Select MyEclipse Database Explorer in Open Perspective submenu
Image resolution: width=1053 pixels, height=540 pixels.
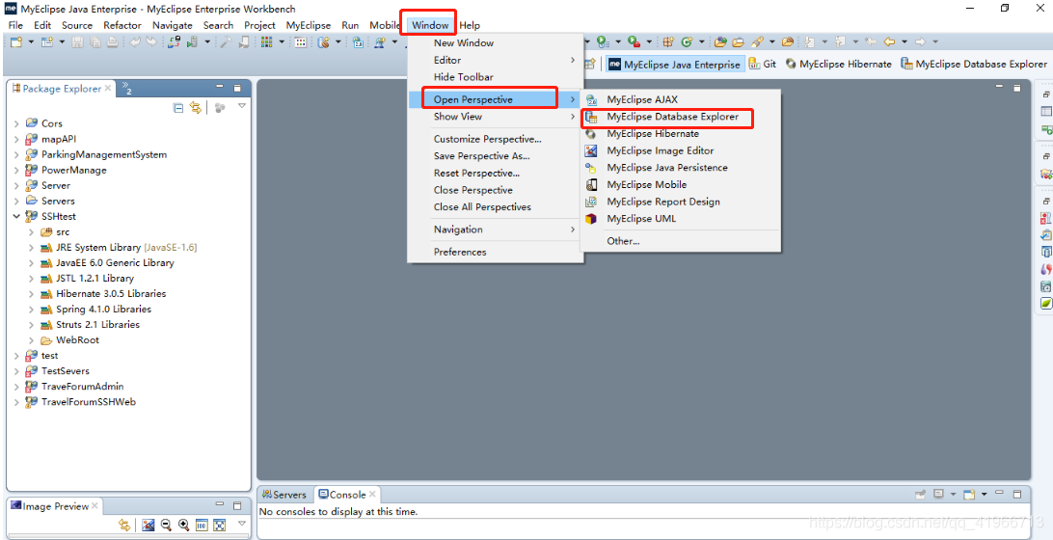point(672,117)
